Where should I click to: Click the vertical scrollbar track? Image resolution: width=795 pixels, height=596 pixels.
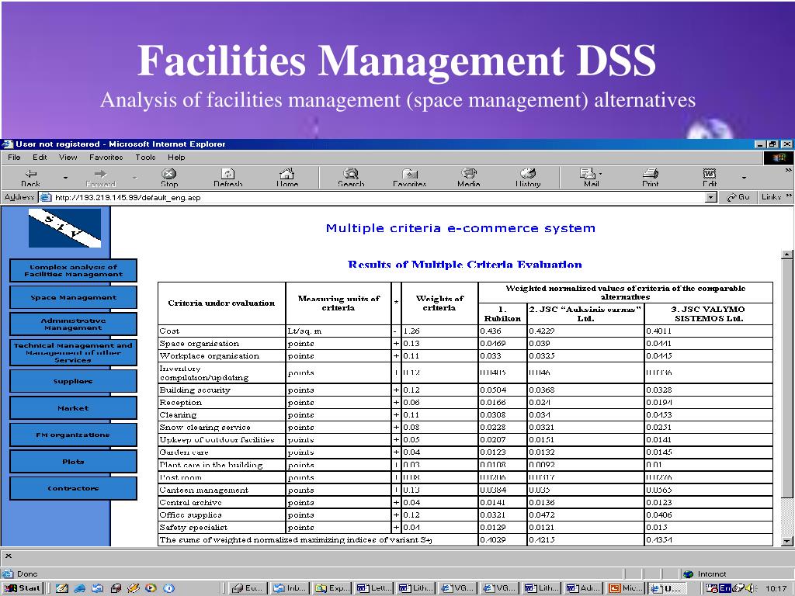pos(787,517)
